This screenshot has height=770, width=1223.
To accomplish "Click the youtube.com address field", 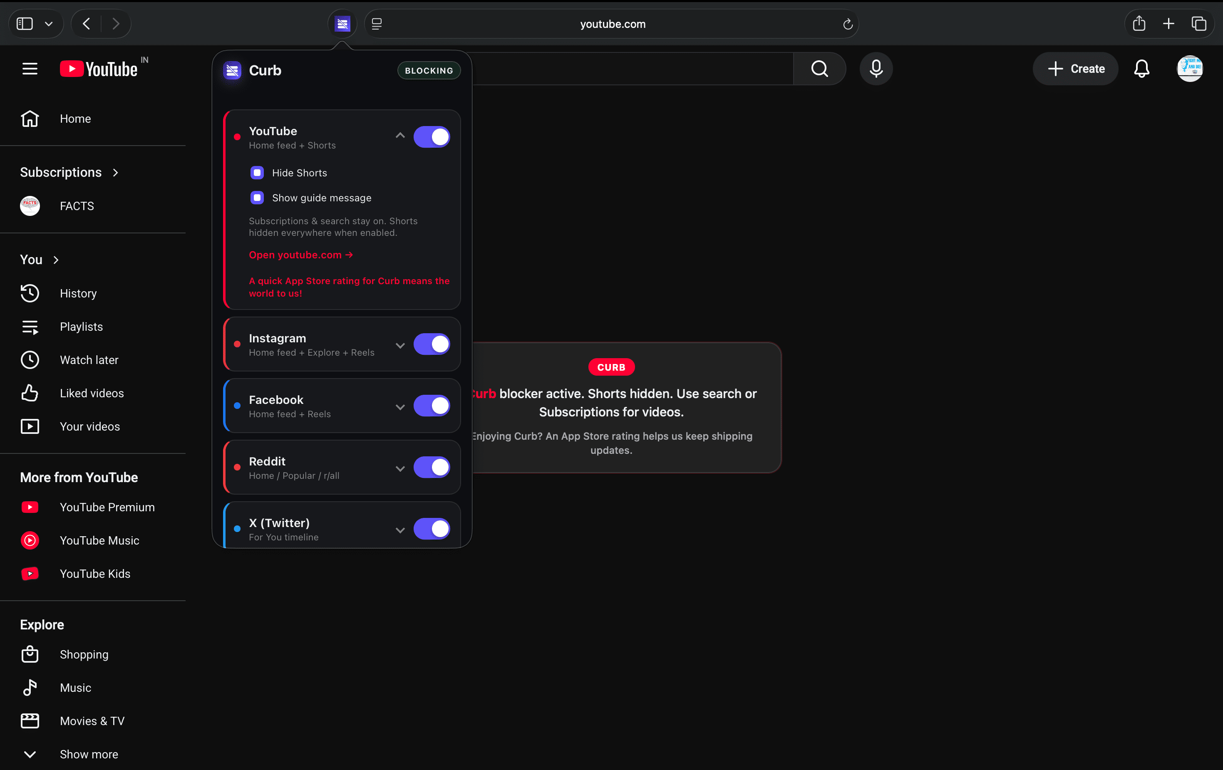I will click(613, 24).
